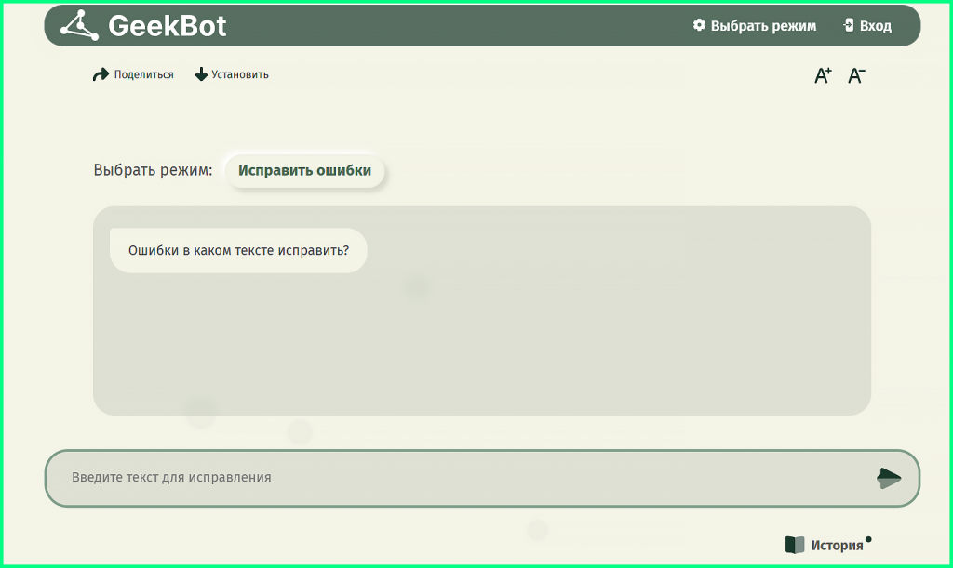Open the 'Выбрать режим' header menu

(763, 26)
